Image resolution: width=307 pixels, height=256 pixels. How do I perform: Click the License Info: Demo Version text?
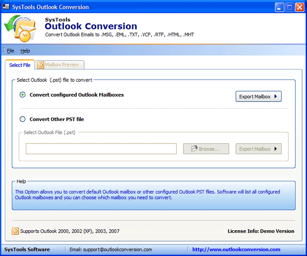pyautogui.click(x=261, y=231)
